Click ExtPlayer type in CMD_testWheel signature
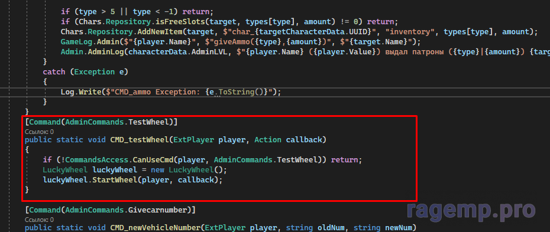The height and width of the screenshot is (232, 550). pos(193,140)
